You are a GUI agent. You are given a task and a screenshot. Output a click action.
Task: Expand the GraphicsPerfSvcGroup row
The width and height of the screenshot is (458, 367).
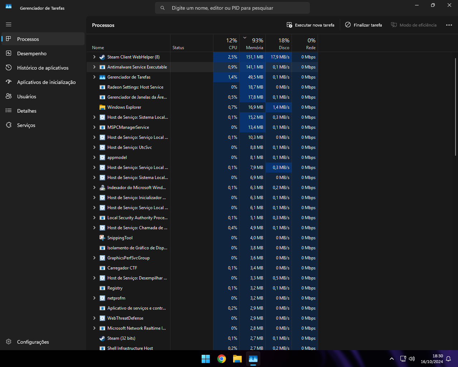point(94,258)
